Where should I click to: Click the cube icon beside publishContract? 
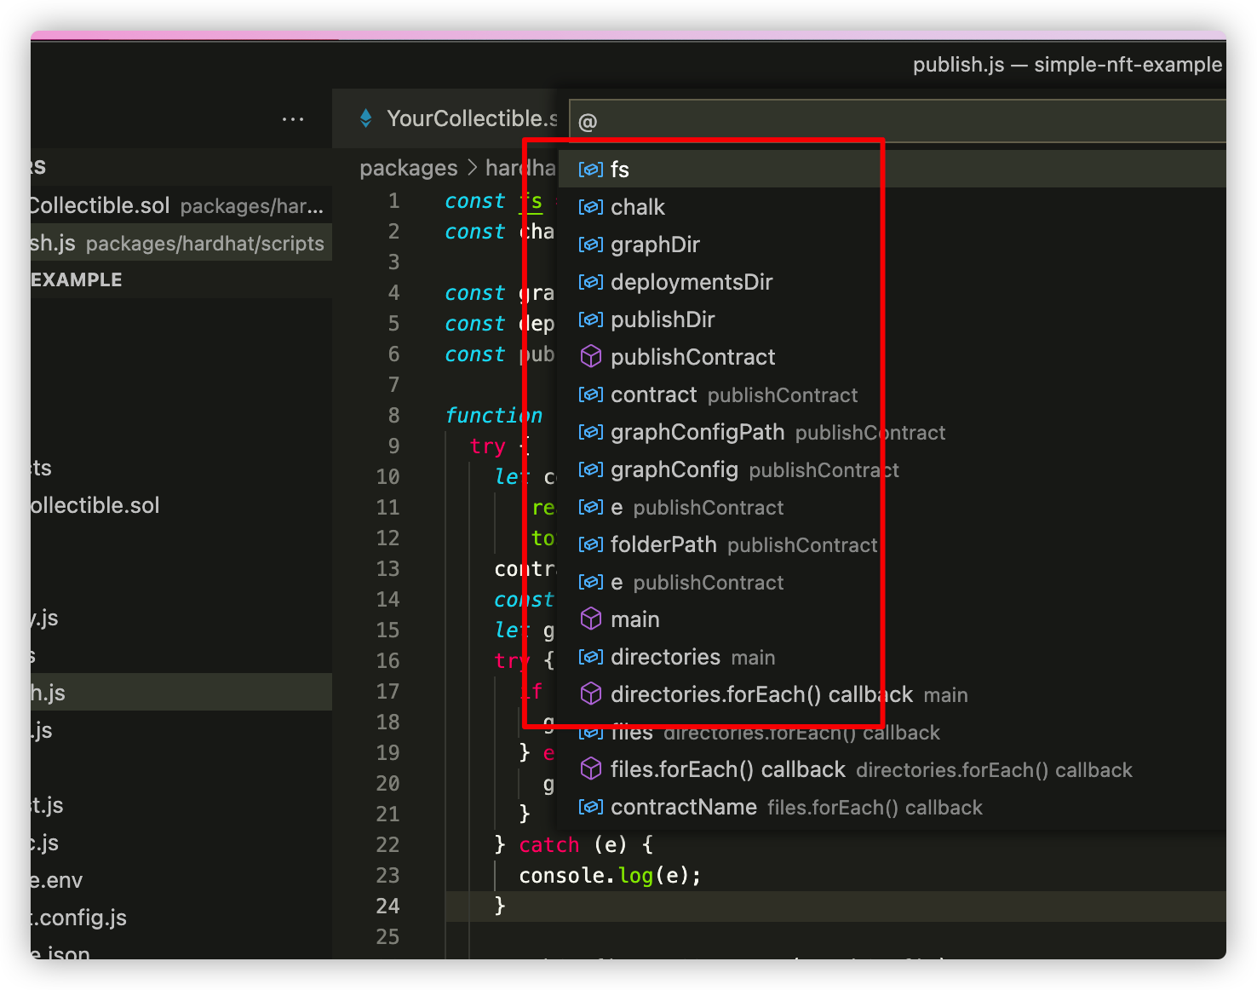click(591, 356)
